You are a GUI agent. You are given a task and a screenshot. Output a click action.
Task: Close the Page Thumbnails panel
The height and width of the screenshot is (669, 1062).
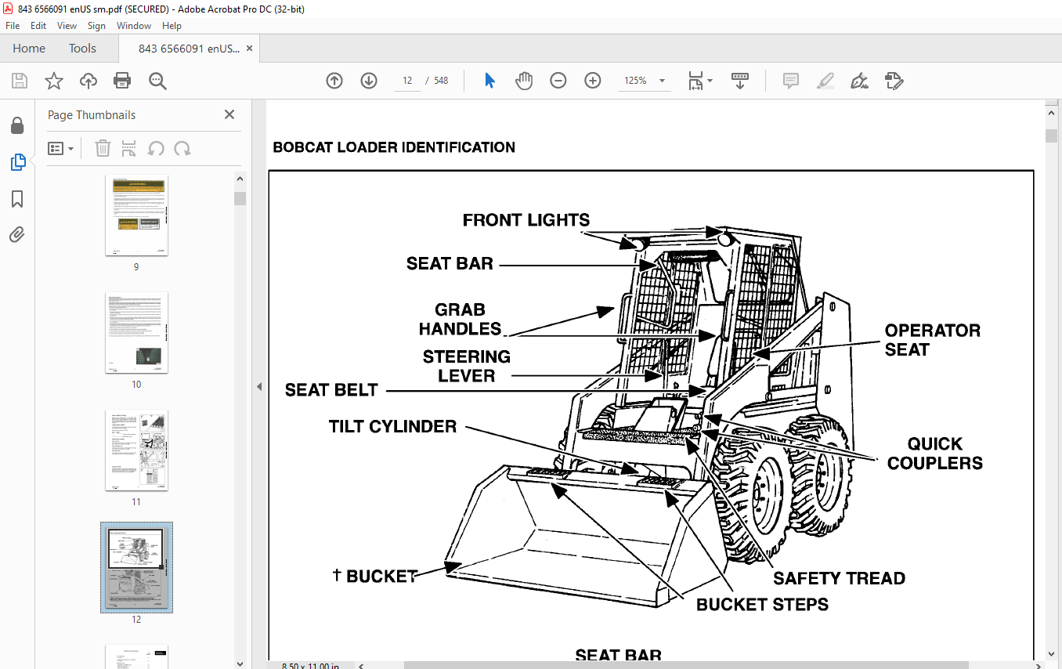point(229,114)
